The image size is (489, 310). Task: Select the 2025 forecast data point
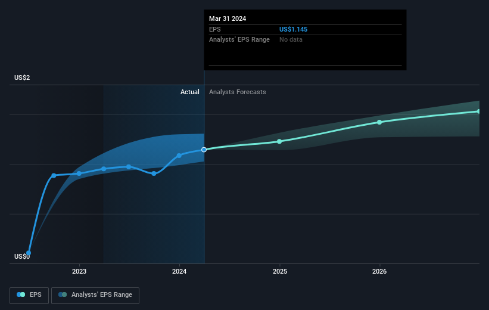tap(279, 141)
